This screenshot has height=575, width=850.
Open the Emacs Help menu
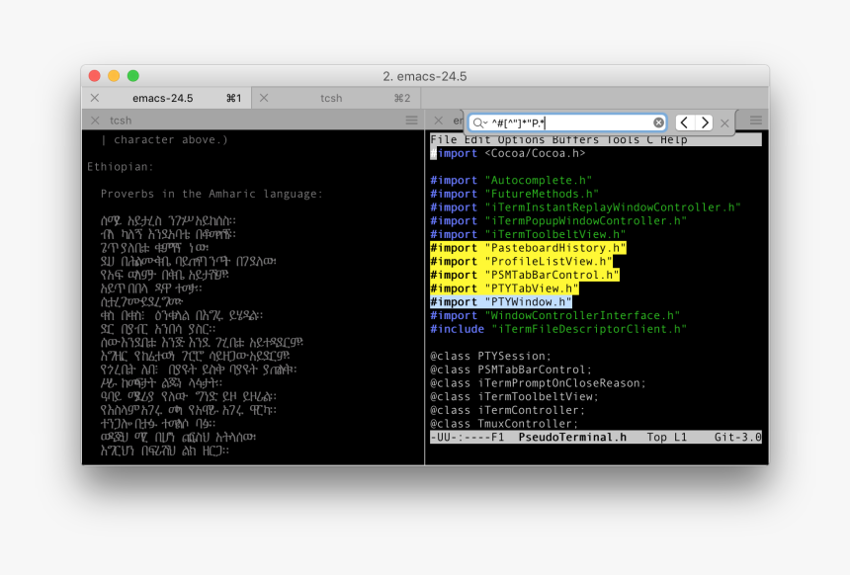click(674, 140)
